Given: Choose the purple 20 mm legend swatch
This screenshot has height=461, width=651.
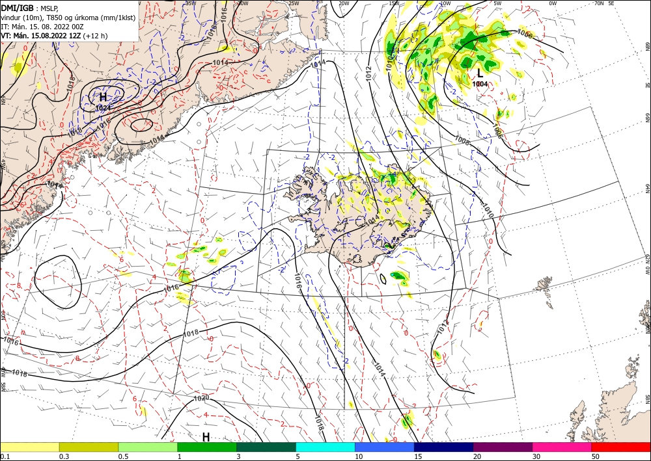Looking at the screenshot, I should pyautogui.click(x=503, y=447).
